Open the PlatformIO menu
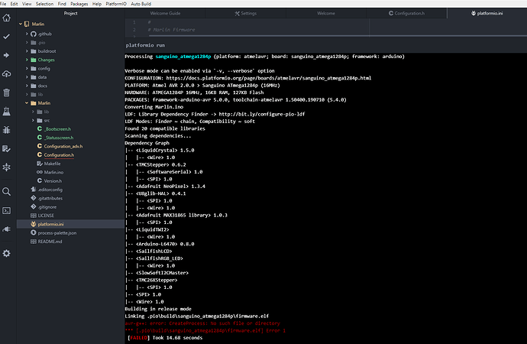527x344 pixels. coord(116,4)
